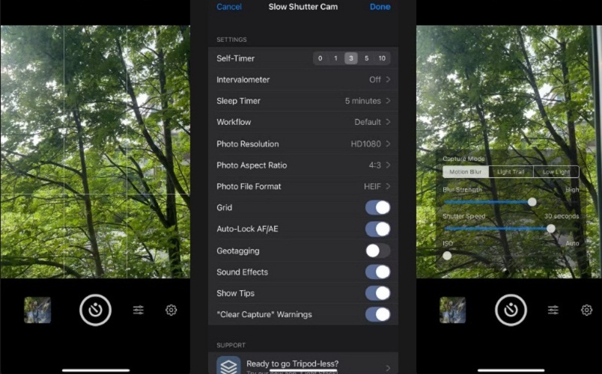Enable the Geotagging switch
The width and height of the screenshot is (602, 374).
(377, 251)
